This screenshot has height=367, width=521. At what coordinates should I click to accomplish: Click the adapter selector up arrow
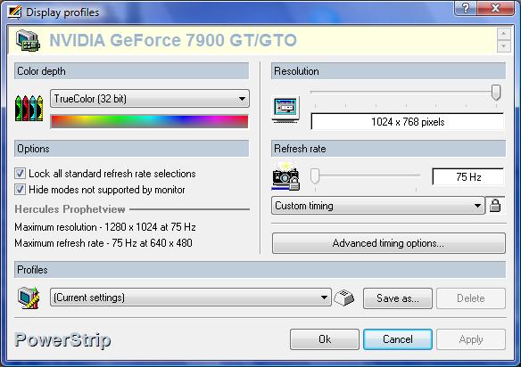(x=504, y=34)
